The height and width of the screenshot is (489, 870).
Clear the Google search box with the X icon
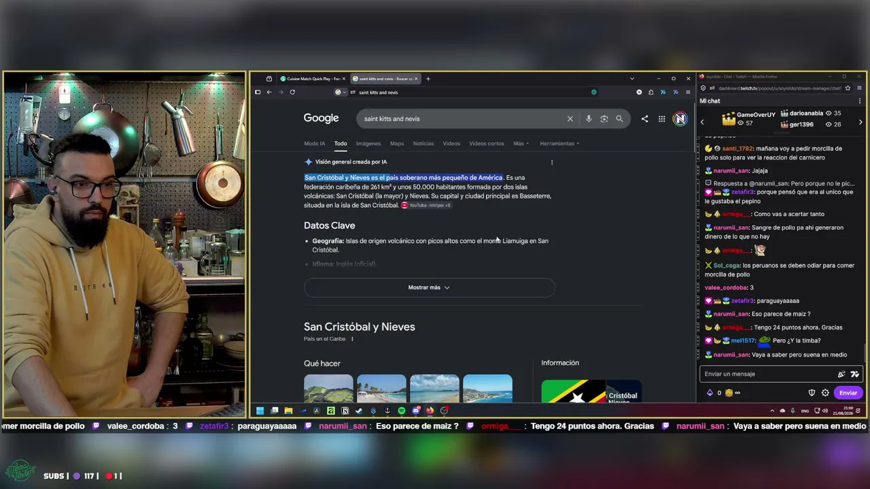[570, 119]
